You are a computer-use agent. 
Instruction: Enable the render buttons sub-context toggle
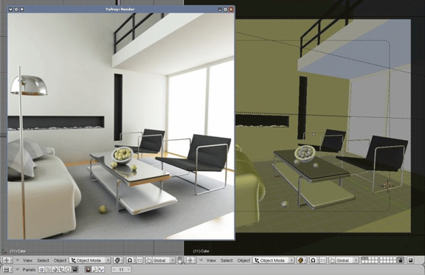tap(88, 270)
